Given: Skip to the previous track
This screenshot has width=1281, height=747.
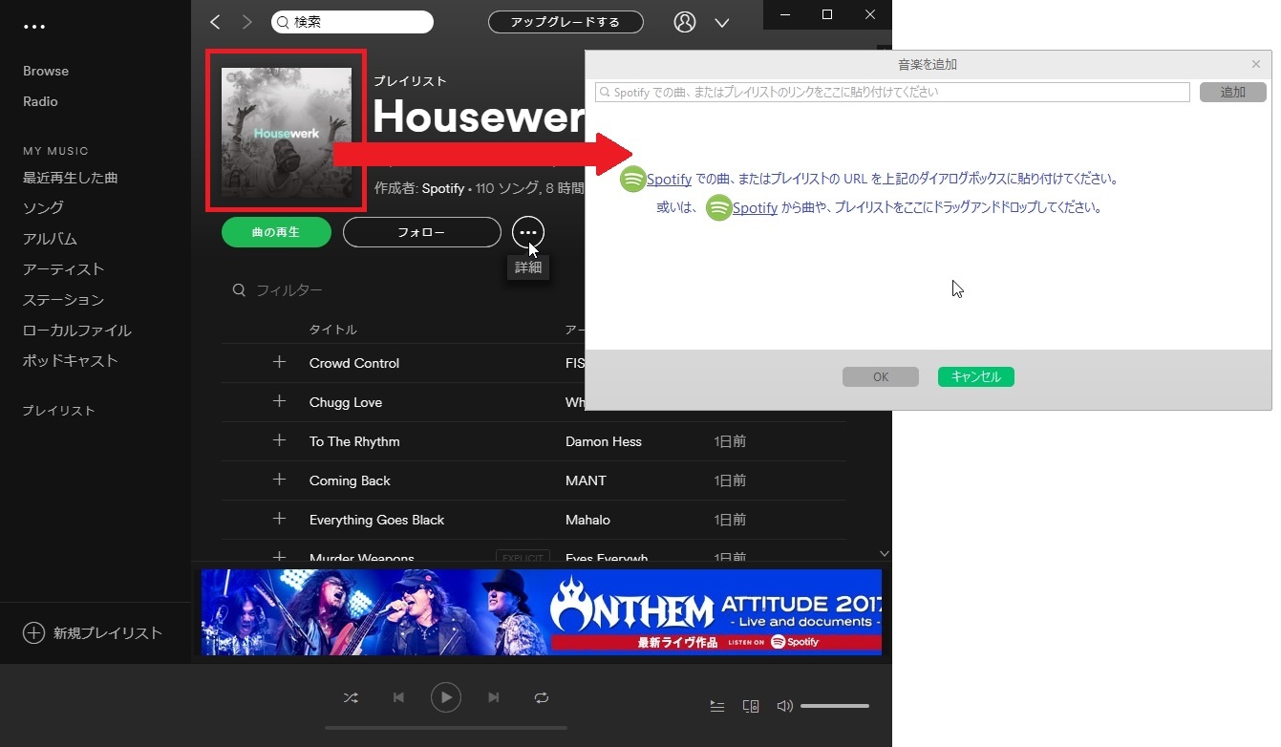Looking at the screenshot, I should 398,698.
